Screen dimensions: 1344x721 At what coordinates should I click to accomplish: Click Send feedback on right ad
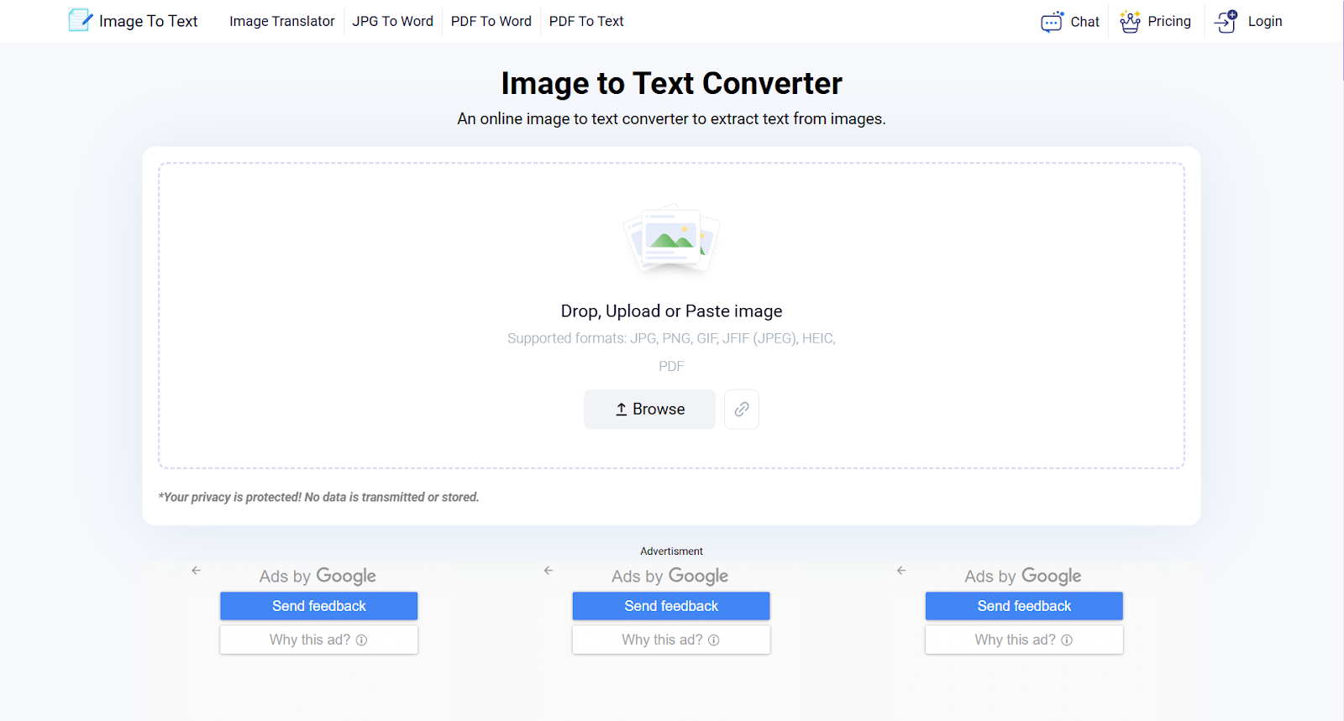(1024, 606)
